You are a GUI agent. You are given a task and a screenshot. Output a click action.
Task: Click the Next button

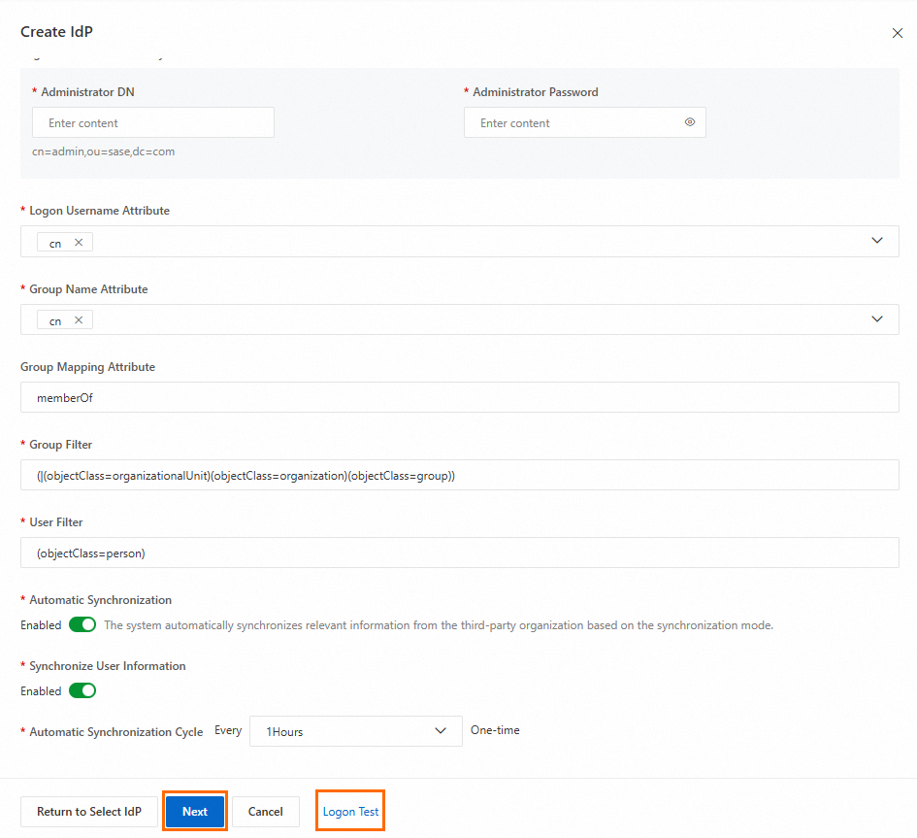point(195,812)
